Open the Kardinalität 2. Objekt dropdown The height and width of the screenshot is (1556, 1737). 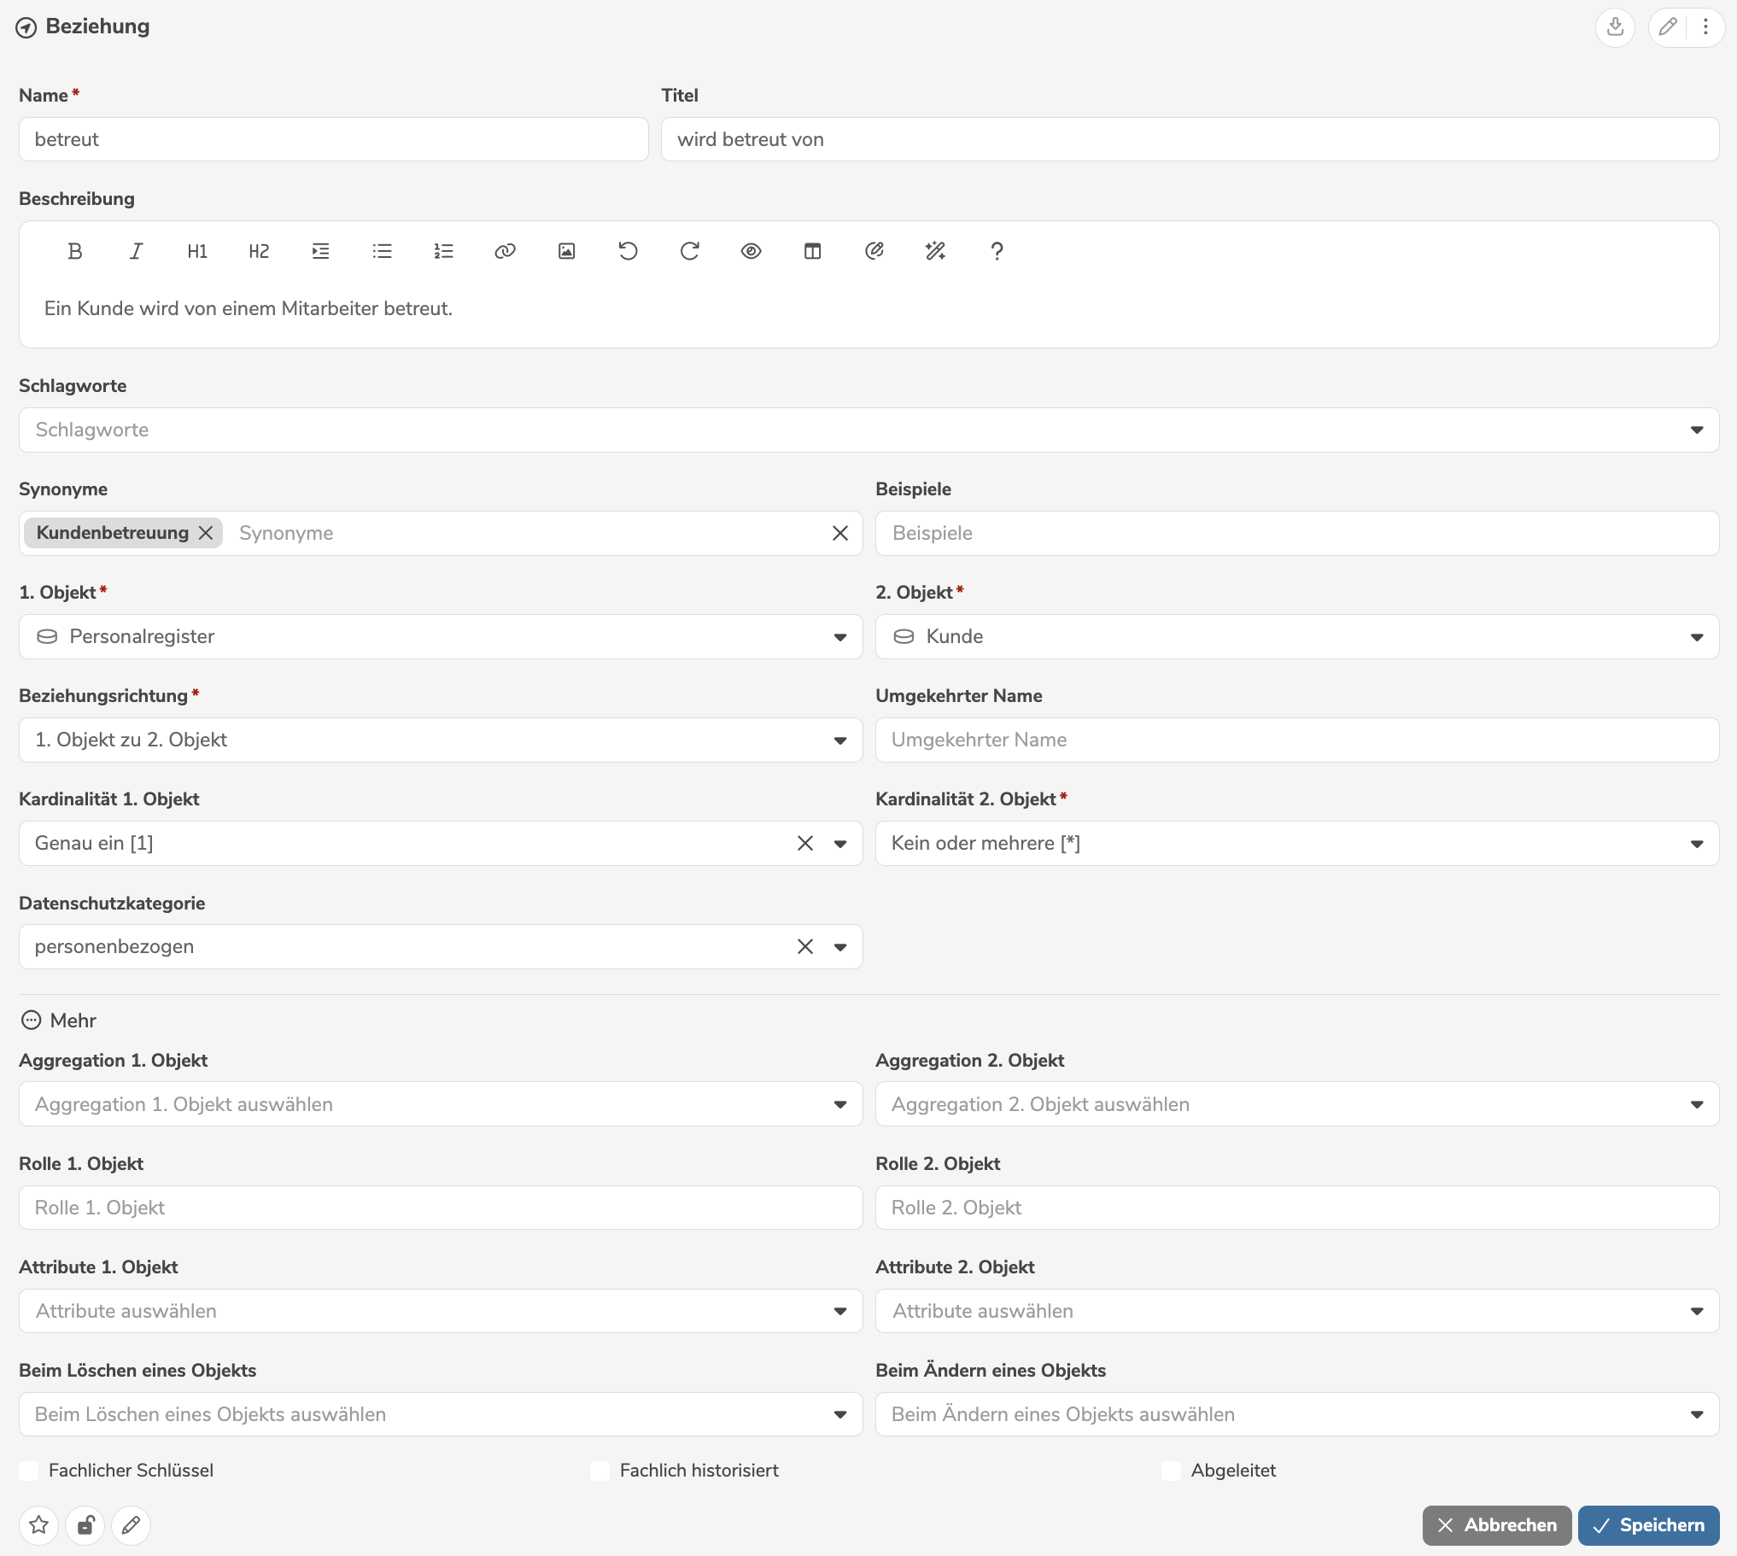click(x=1696, y=844)
